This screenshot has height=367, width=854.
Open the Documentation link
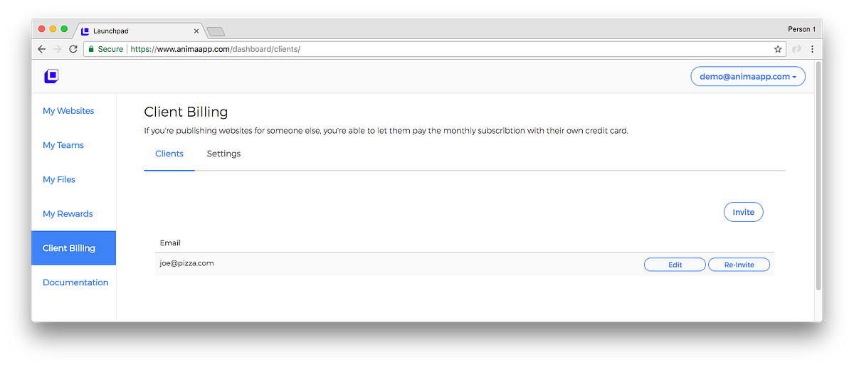pyautogui.click(x=75, y=282)
